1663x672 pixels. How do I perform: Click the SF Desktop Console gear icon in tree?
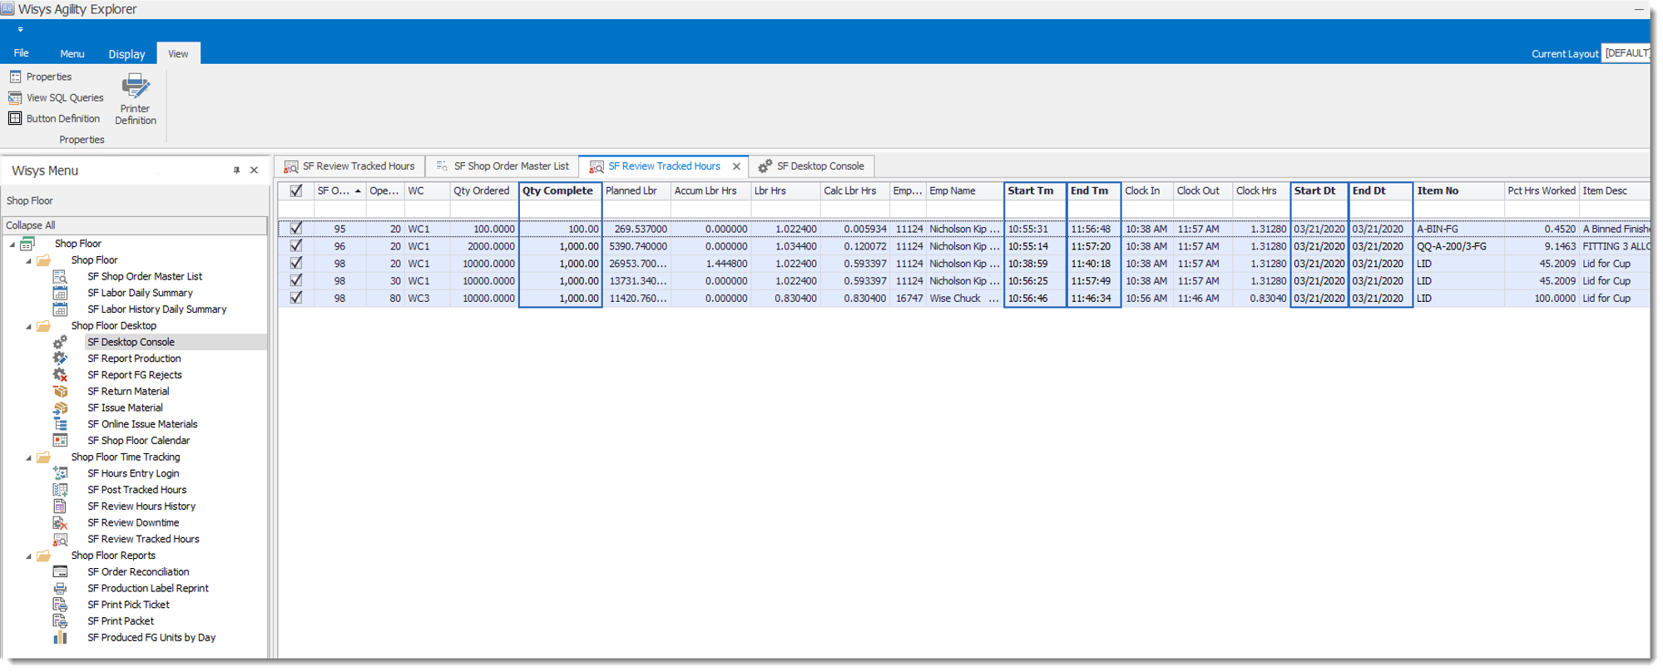pyautogui.click(x=60, y=342)
